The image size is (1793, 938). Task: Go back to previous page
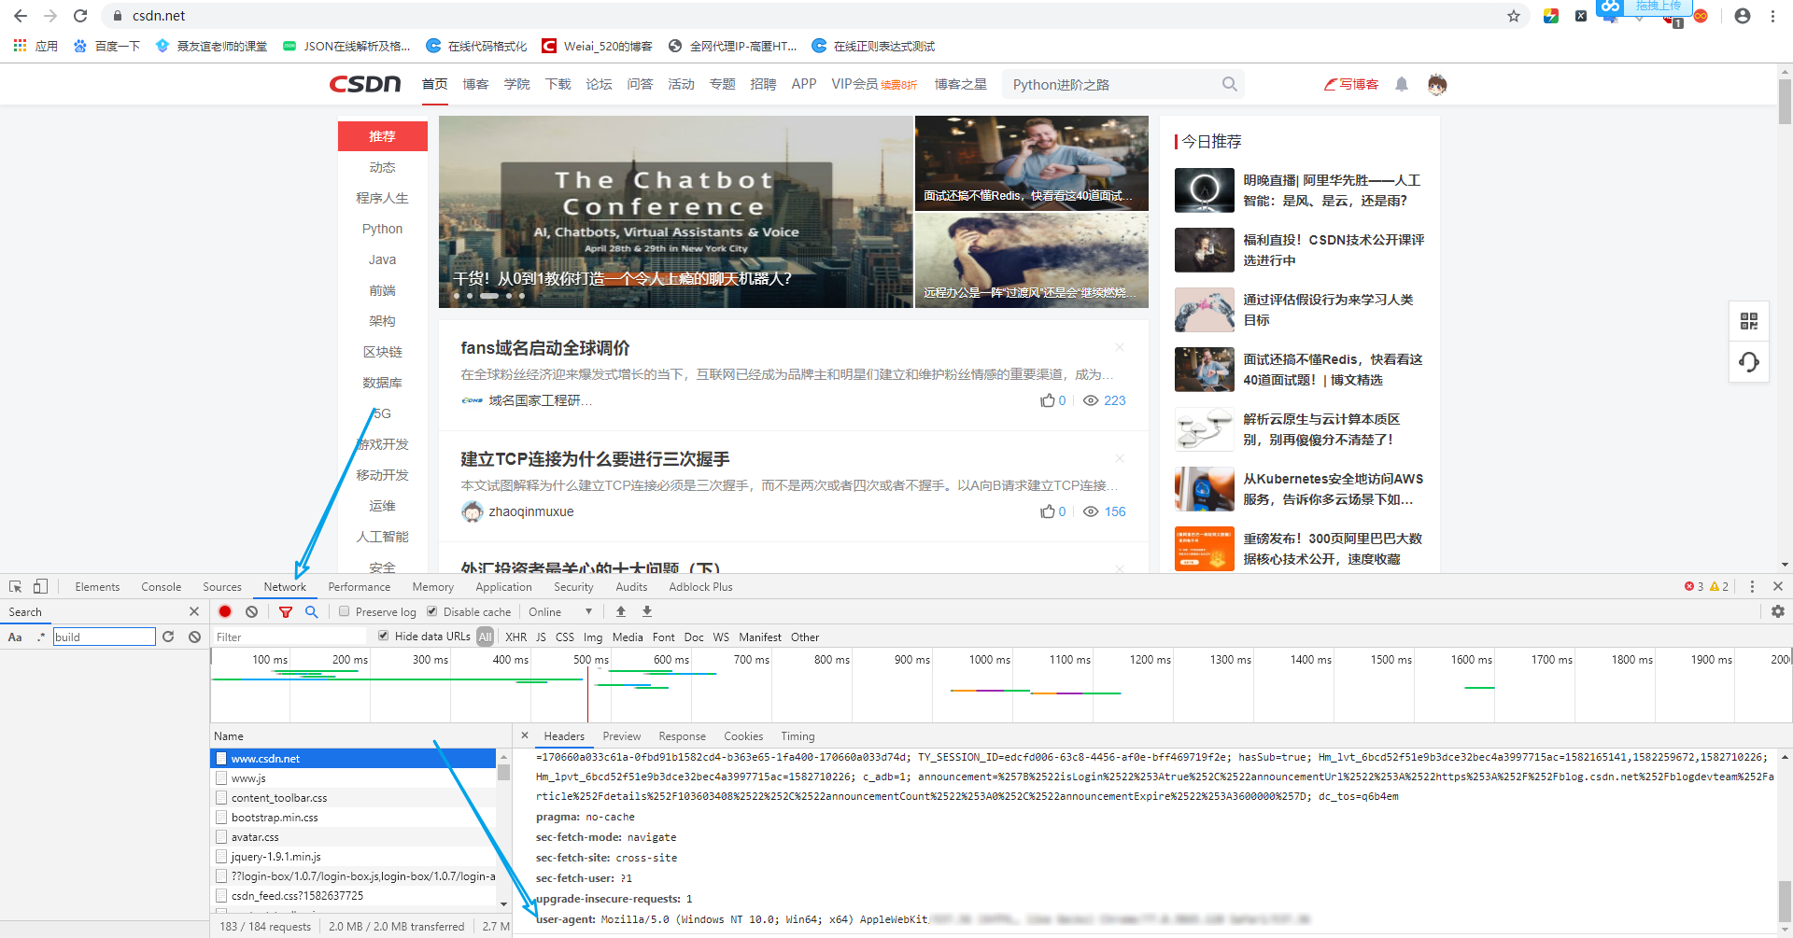21,16
